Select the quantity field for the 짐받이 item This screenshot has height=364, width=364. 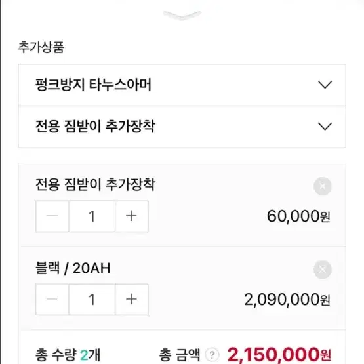tap(92, 216)
